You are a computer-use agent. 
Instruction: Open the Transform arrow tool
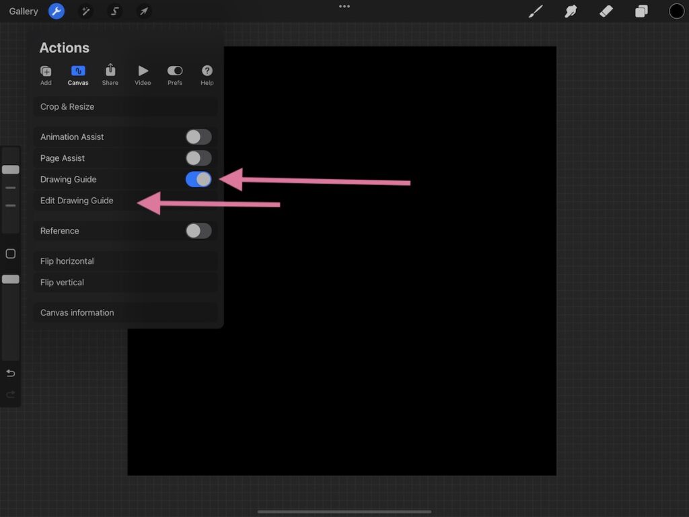coord(143,11)
